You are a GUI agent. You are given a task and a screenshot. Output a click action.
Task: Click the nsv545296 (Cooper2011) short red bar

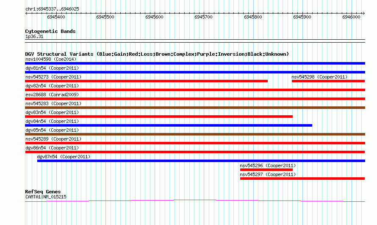[266, 170]
